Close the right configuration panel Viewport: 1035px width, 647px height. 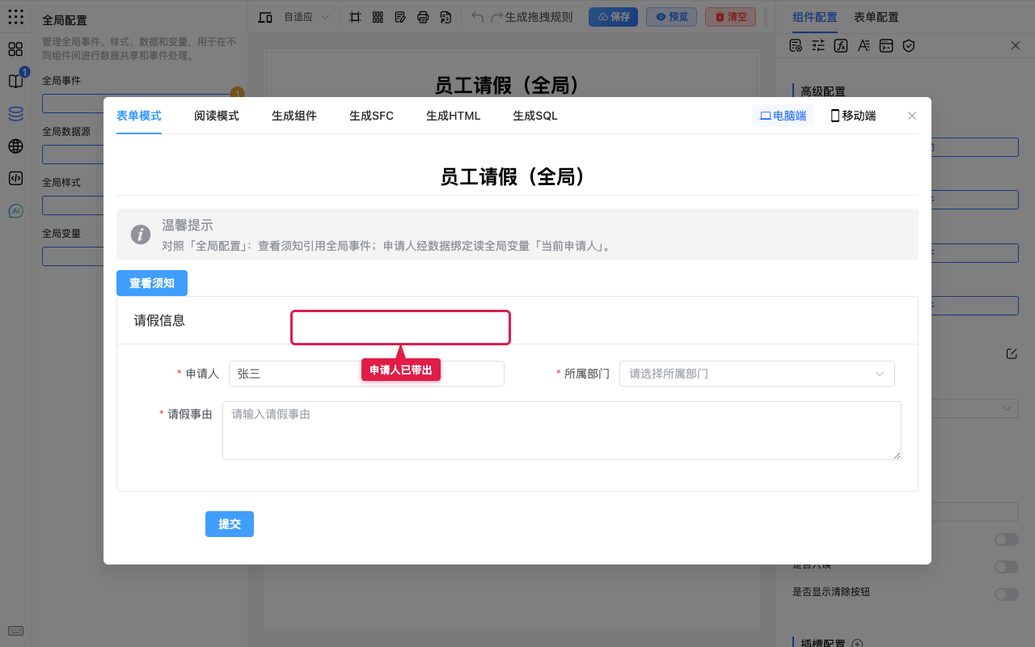pos(1016,45)
